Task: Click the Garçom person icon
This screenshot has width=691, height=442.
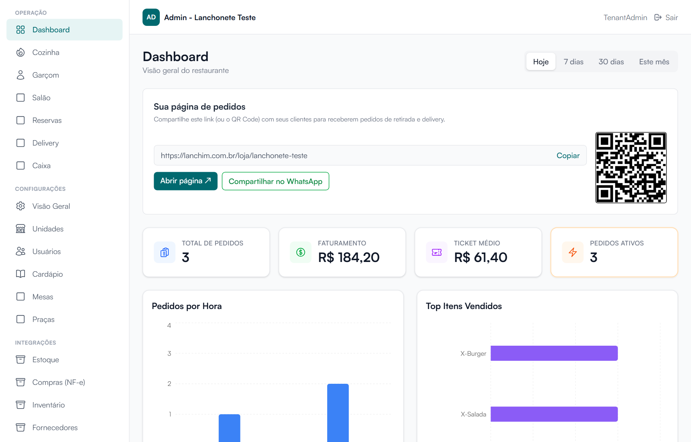Action: [21, 75]
